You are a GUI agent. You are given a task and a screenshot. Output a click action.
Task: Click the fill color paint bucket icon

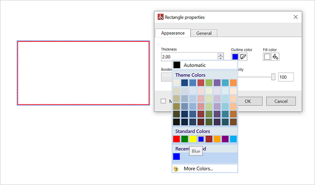click(x=275, y=57)
